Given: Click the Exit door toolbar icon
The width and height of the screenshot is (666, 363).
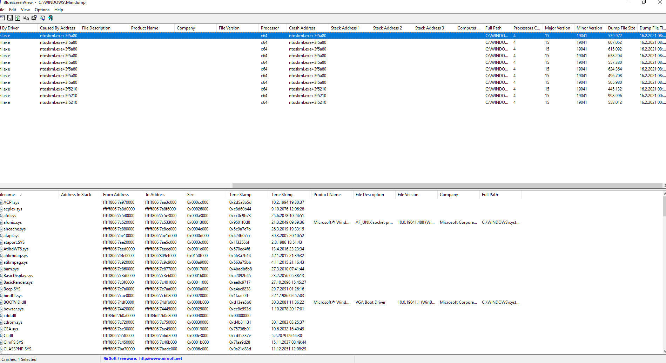Looking at the screenshot, I should click(x=51, y=18).
